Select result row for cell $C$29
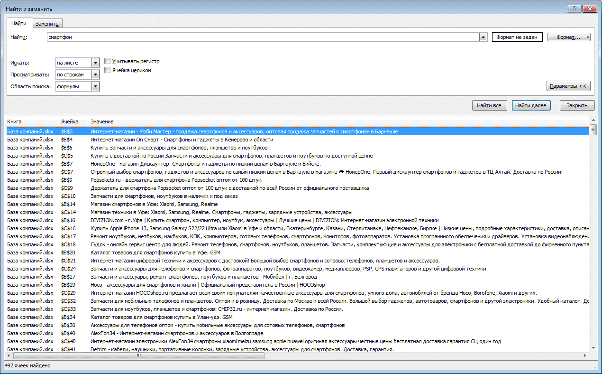Image resolution: width=602 pixels, height=374 pixels. coord(297,293)
